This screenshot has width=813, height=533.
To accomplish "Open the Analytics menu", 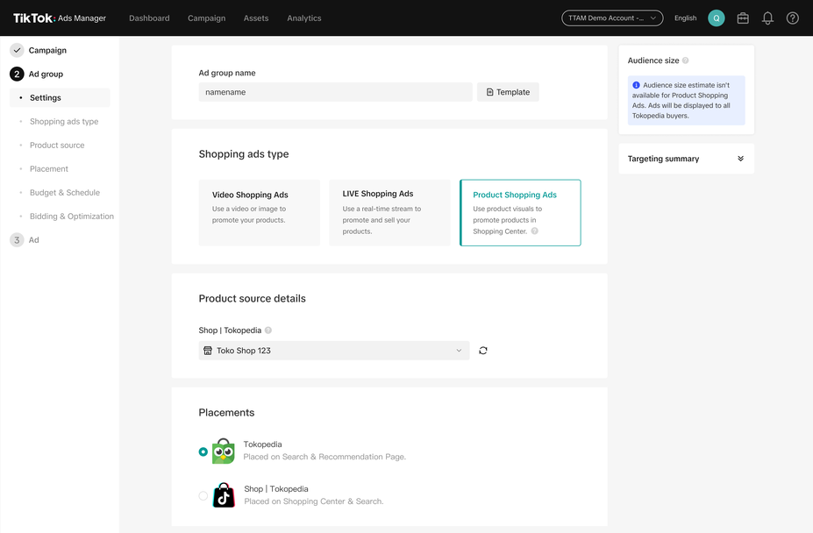I will click(304, 18).
